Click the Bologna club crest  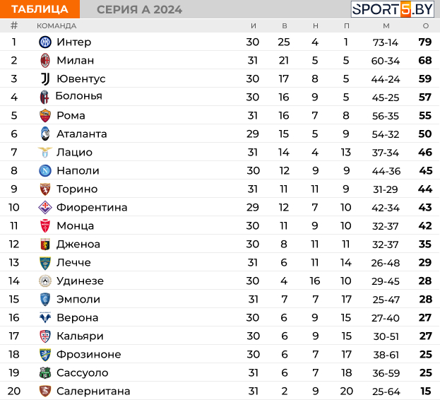click(45, 96)
